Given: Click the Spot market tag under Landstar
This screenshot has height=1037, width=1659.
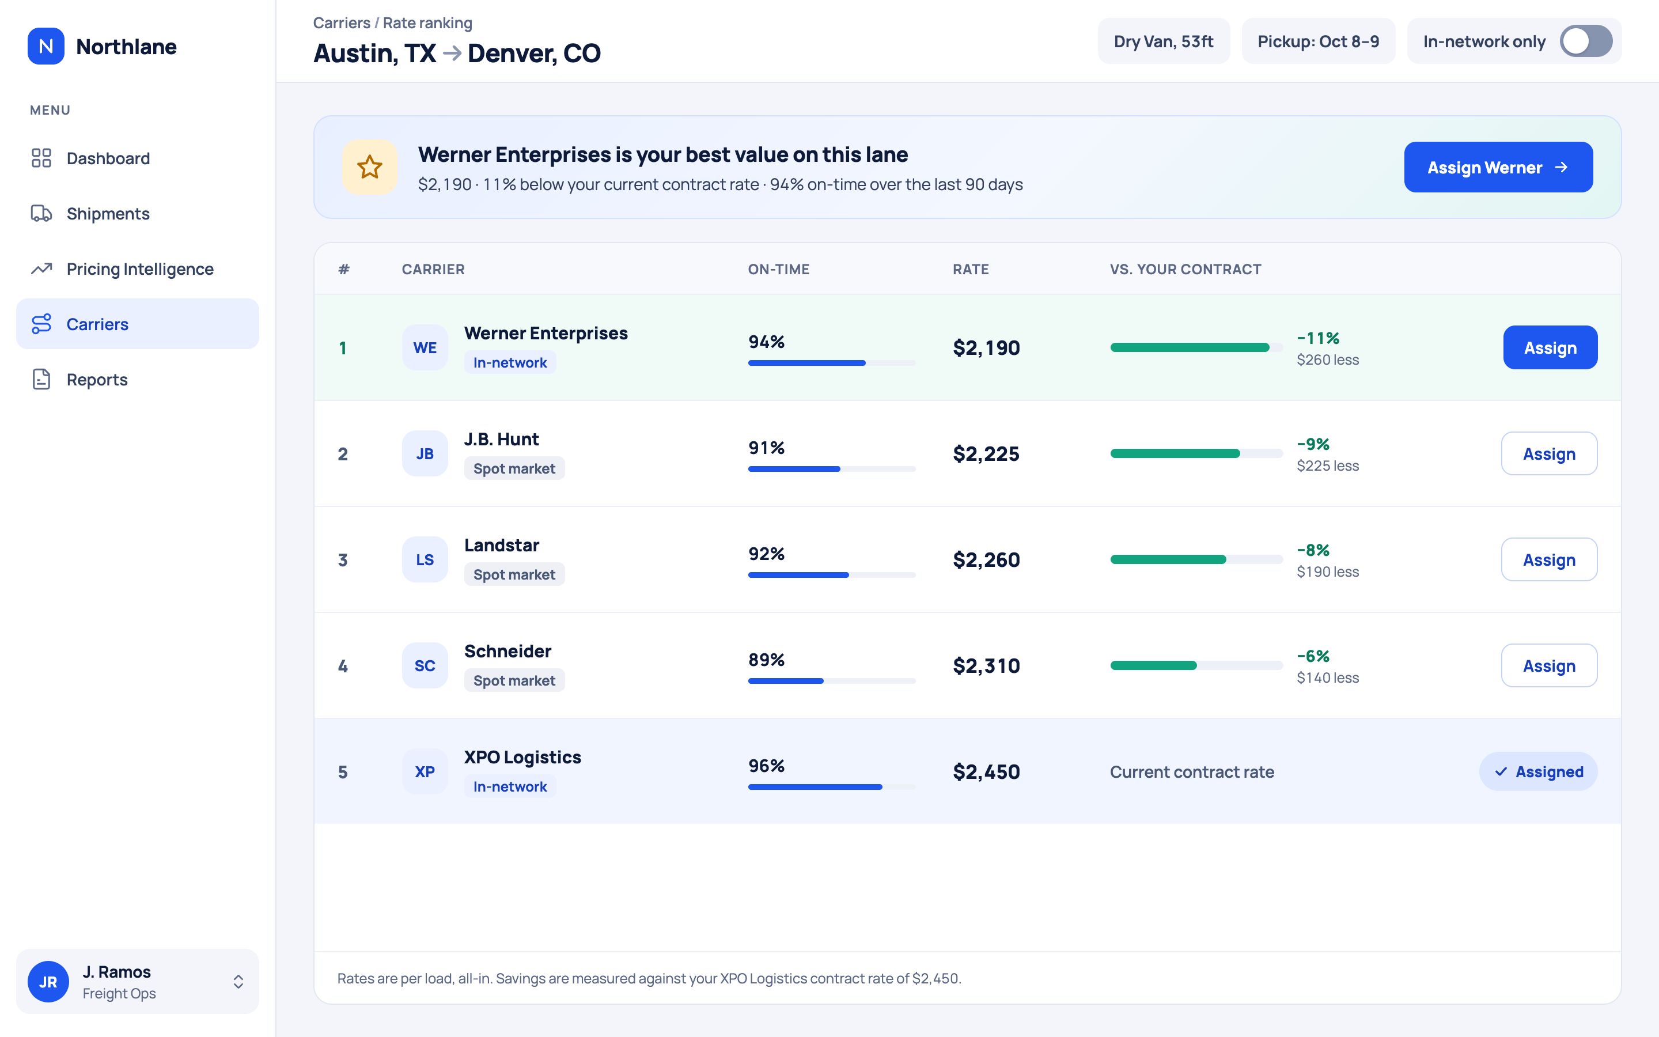Looking at the screenshot, I should (514, 574).
